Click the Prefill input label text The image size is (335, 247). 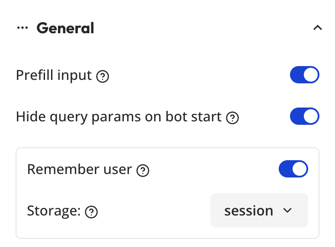point(54,76)
